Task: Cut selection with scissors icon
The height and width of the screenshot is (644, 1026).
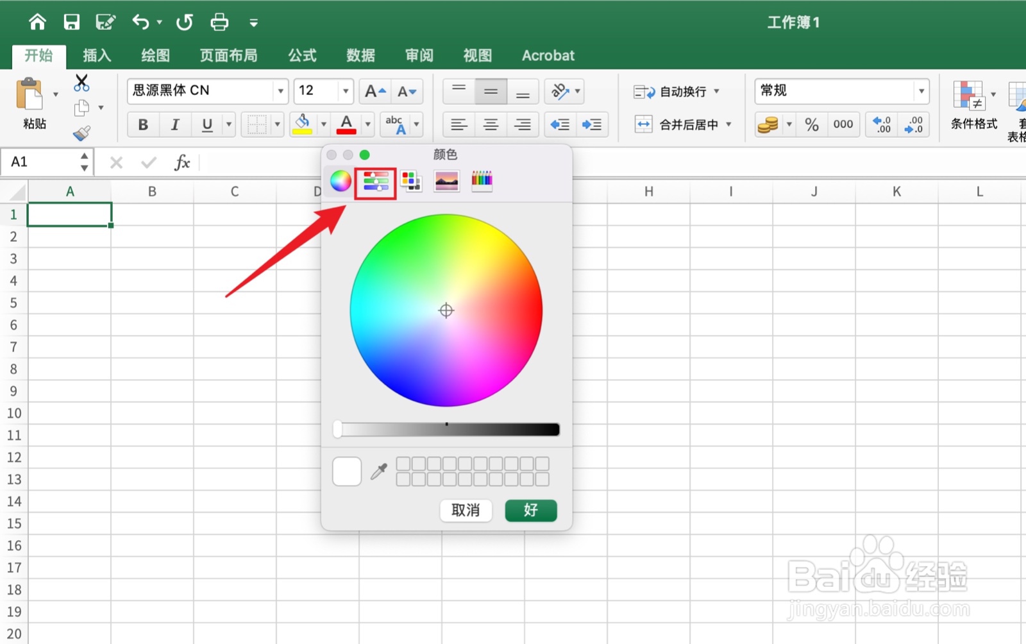Action: [81, 82]
